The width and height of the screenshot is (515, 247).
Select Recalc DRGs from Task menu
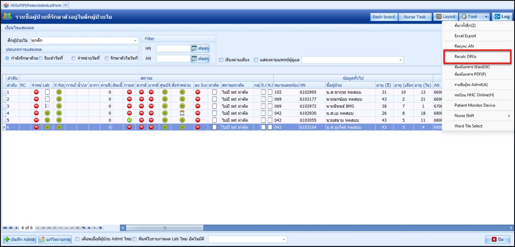tap(465, 57)
